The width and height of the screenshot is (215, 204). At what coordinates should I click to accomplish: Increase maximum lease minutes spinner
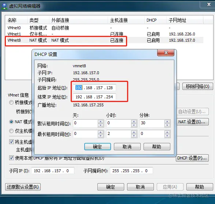point(167,132)
